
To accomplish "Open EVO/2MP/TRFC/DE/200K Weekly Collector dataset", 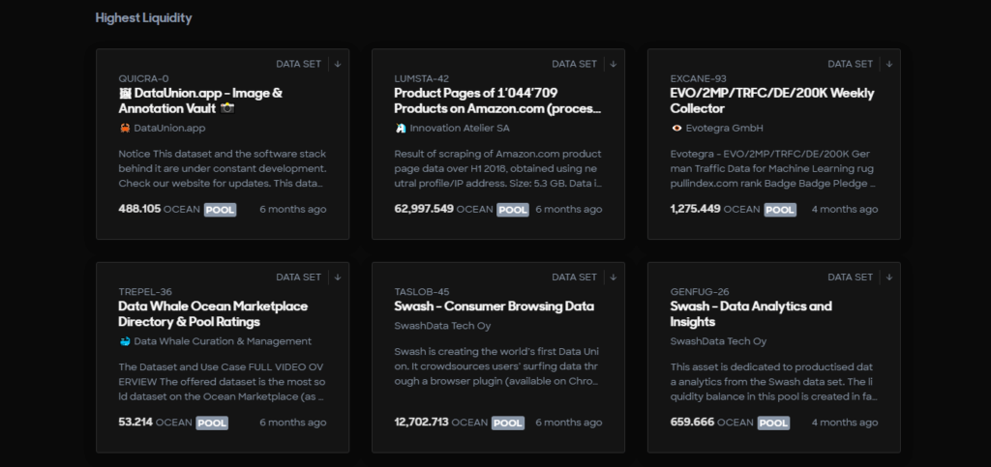I will pos(772,101).
